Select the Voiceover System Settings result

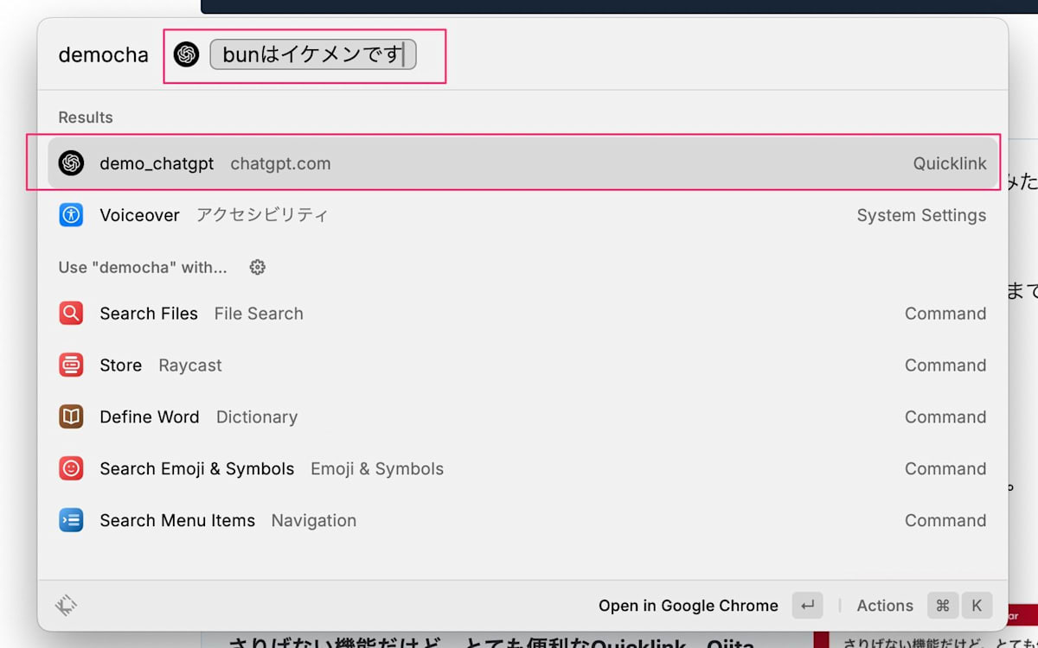coord(523,215)
